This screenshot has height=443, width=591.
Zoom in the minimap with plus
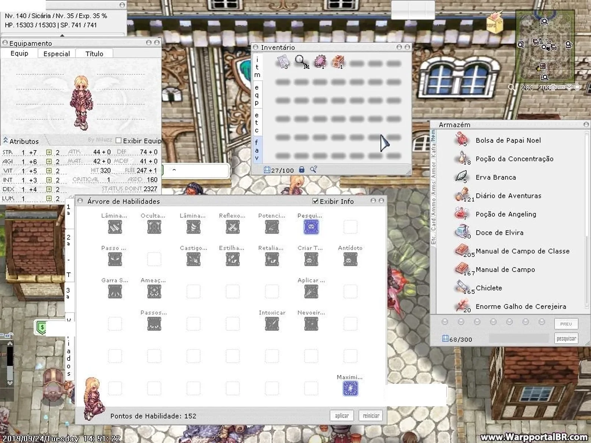point(553,87)
